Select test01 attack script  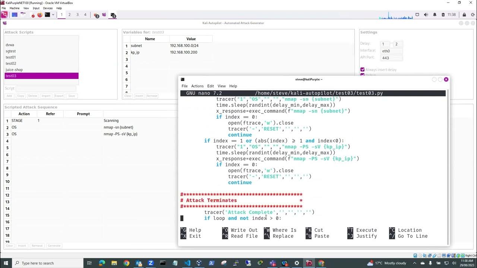coord(41,57)
